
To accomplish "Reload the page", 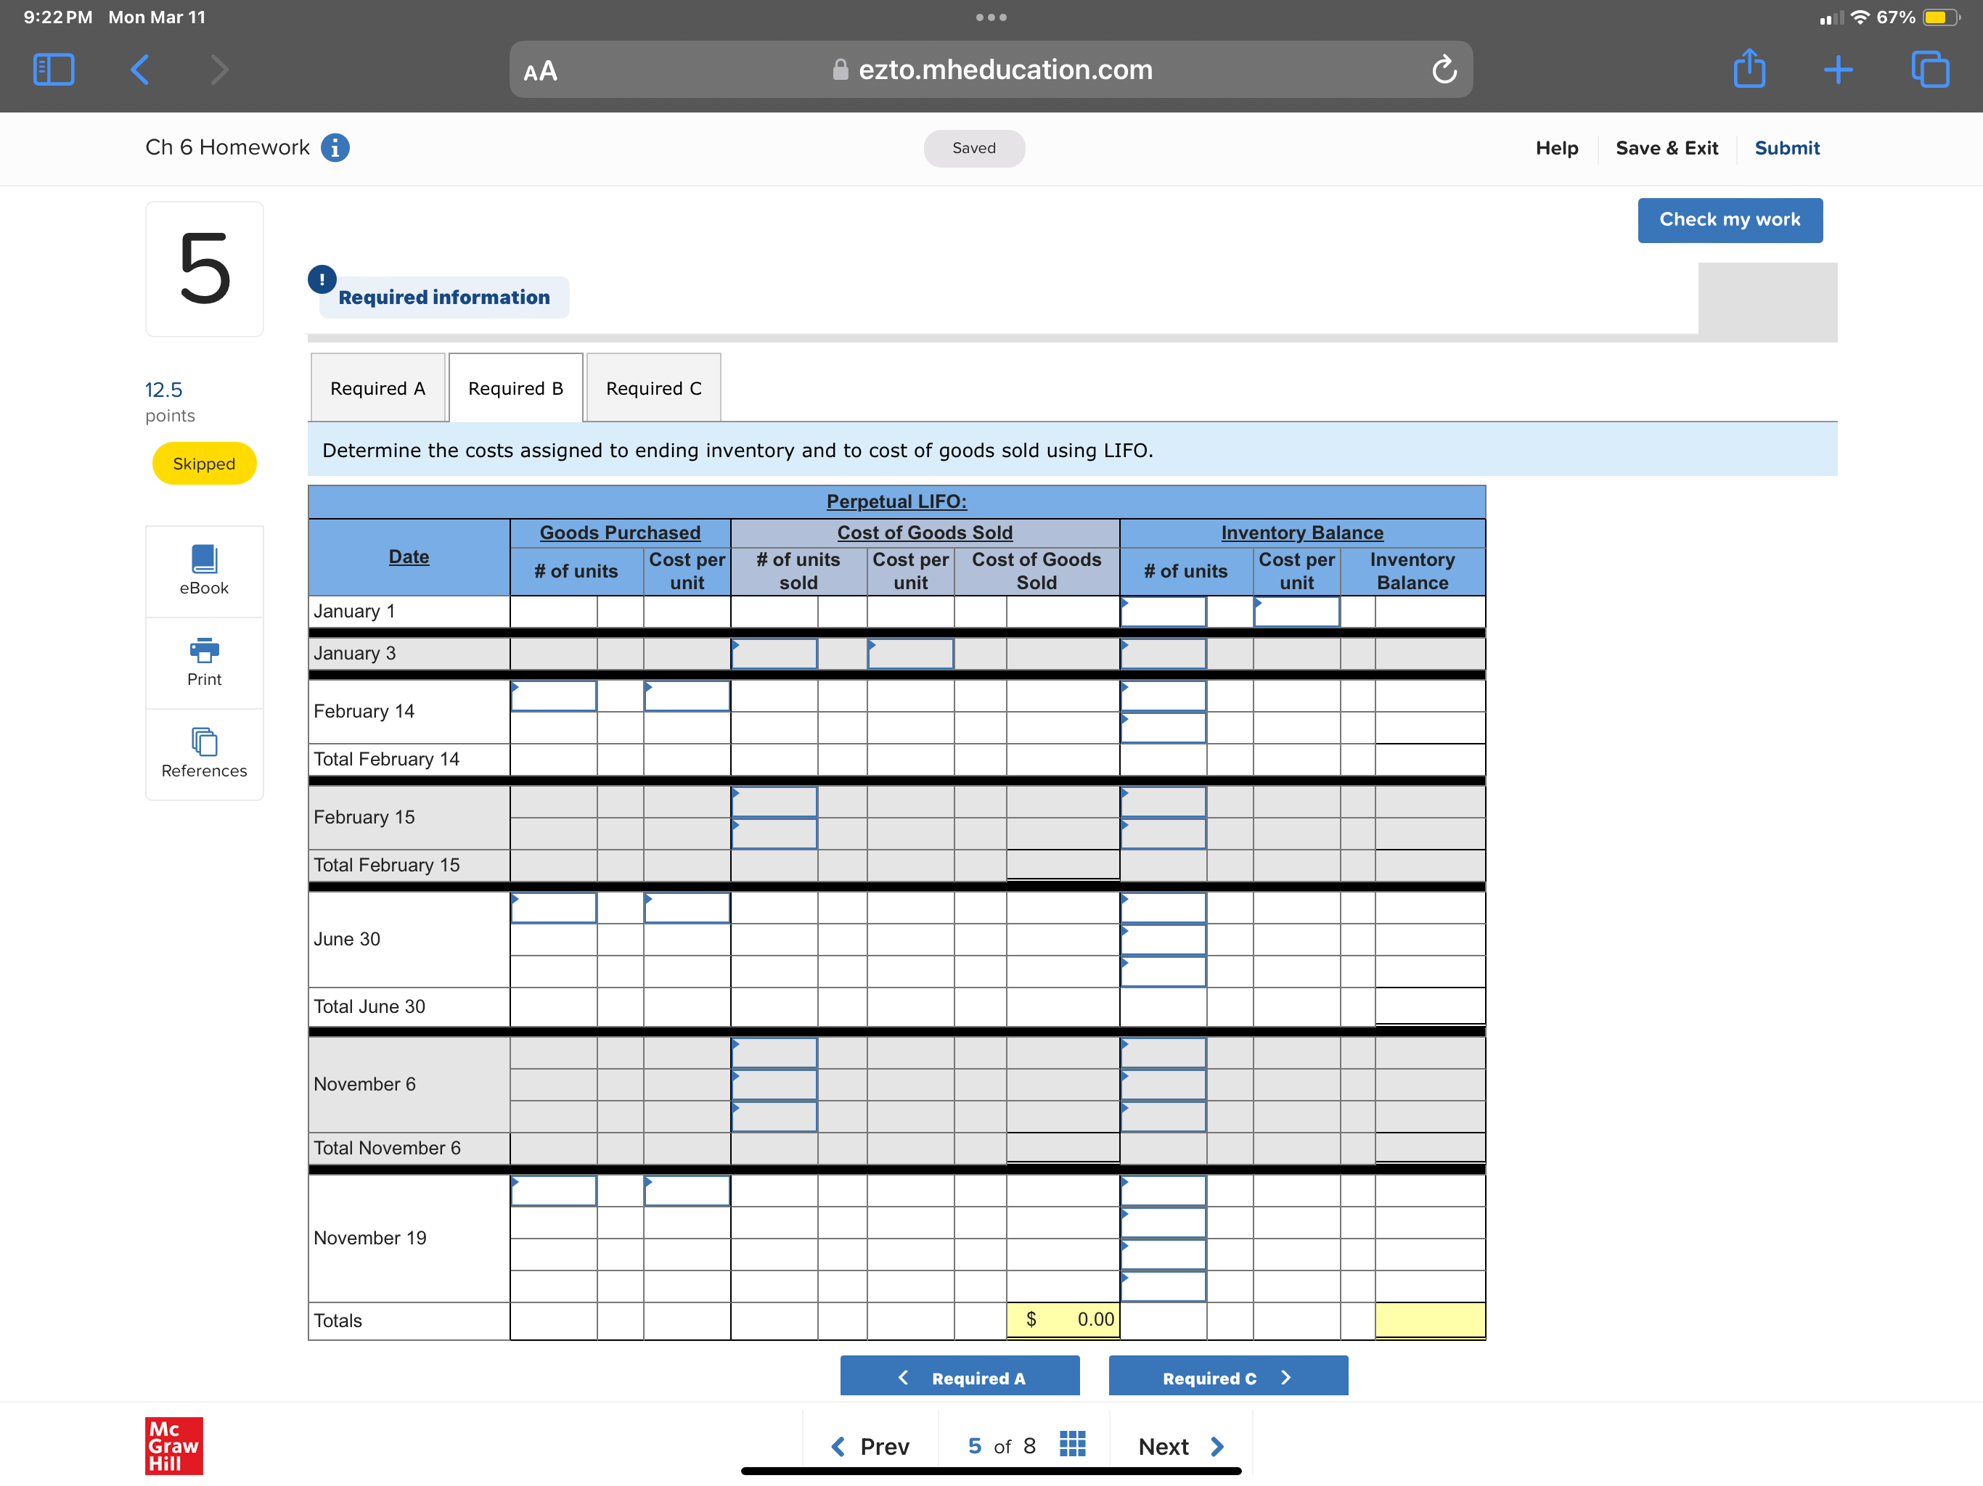I will point(1443,70).
